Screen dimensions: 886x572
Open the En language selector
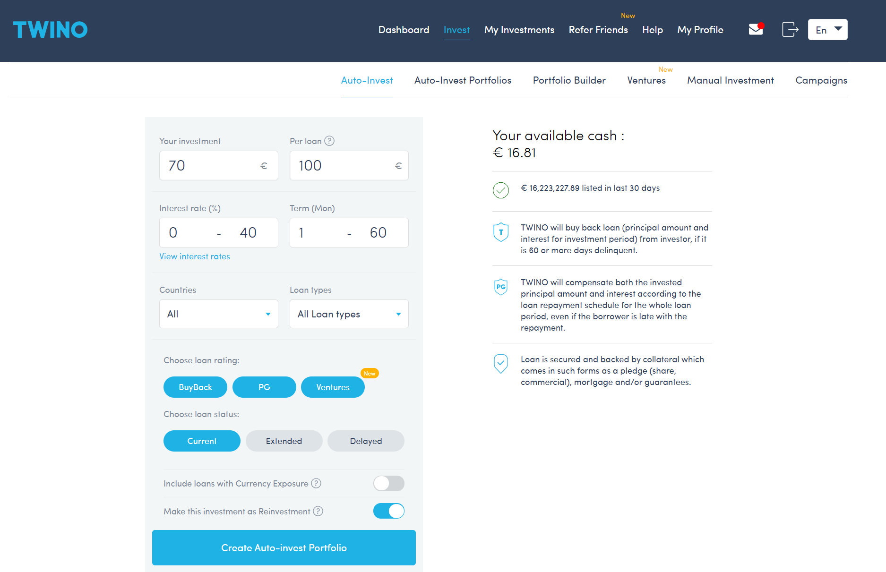[827, 30]
